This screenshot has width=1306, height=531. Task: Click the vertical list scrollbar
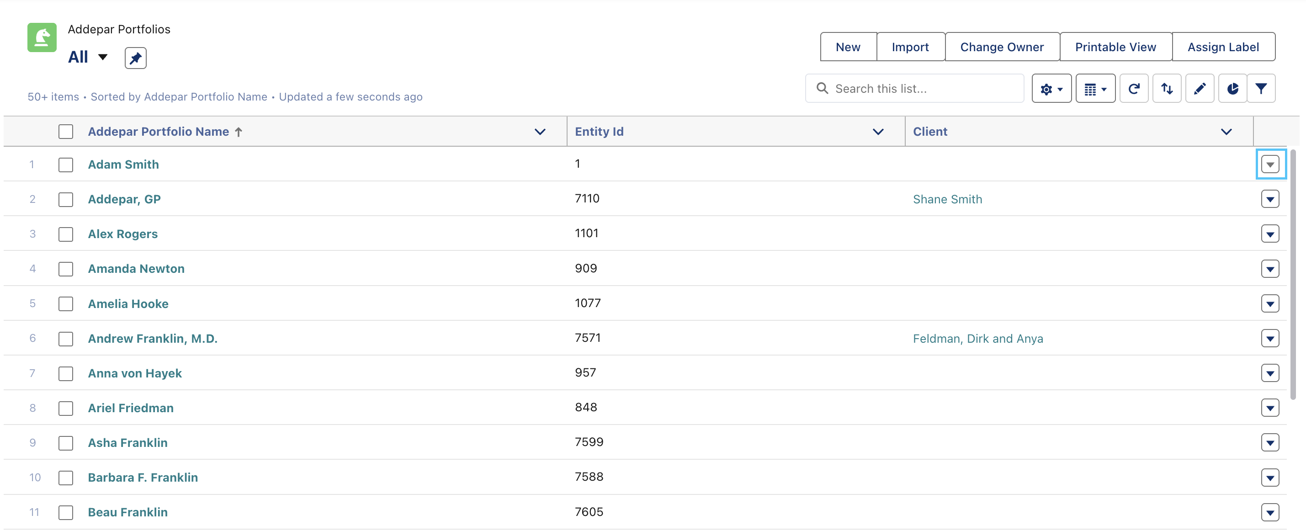click(x=1292, y=274)
